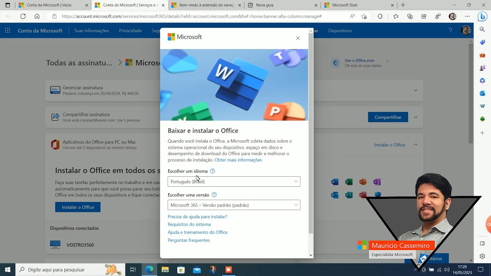The image size is (491, 276).
Task: Click the volume icon in system tray
Action: pyautogui.click(x=447, y=270)
